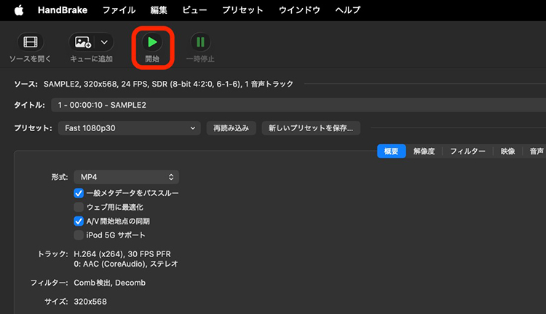Click the 再読み込み button
The height and width of the screenshot is (314, 546).
(232, 128)
